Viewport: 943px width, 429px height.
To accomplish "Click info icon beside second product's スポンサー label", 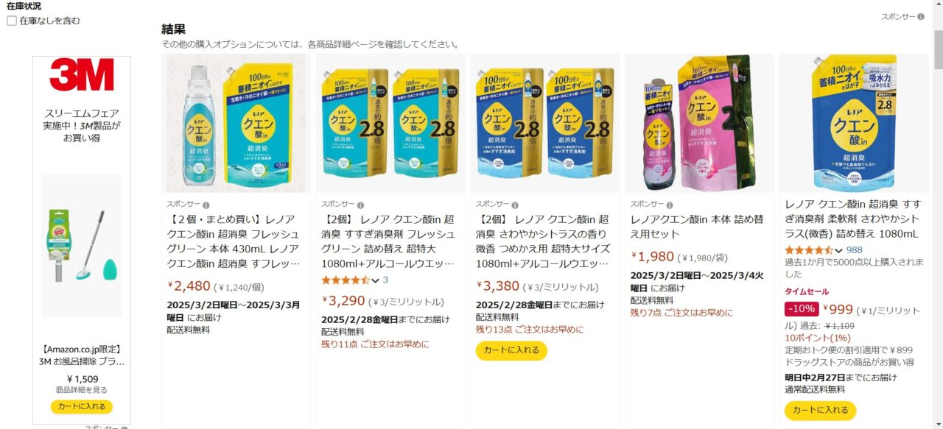I will click(x=360, y=205).
